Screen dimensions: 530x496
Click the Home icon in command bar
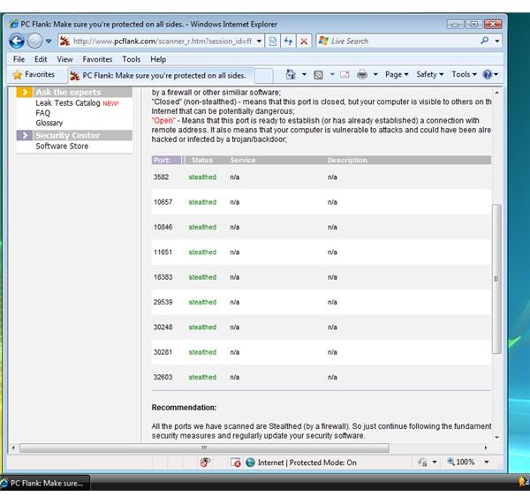point(291,74)
